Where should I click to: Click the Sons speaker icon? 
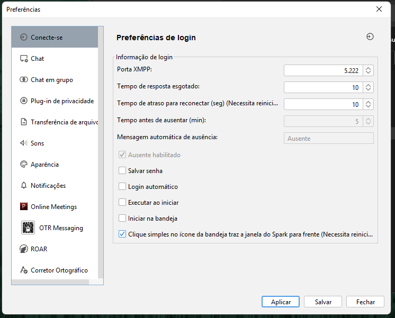(x=24, y=143)
